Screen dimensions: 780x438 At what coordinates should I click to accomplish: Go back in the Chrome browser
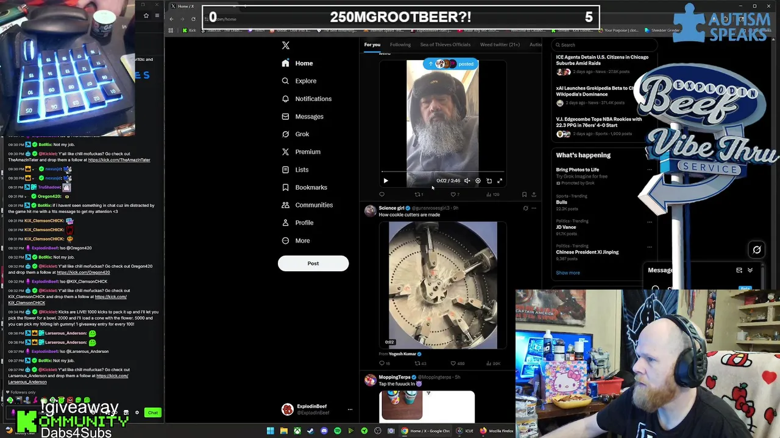click(x=171, y=19)
